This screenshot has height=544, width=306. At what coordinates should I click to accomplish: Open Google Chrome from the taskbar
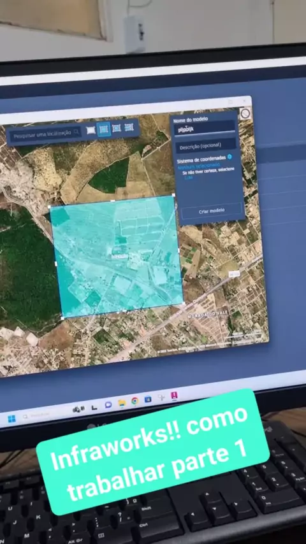[135, 401]
